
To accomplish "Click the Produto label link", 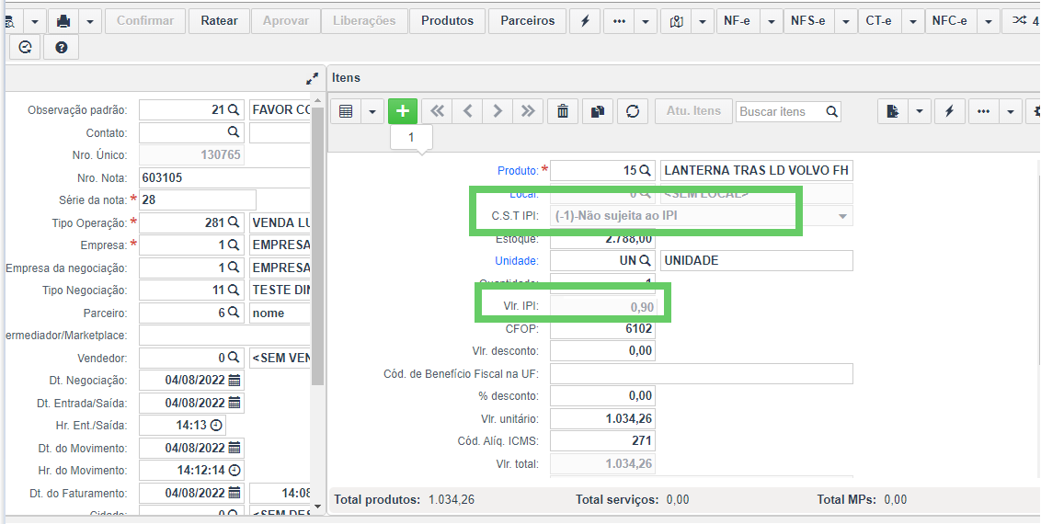I will [x=518, y=170].
